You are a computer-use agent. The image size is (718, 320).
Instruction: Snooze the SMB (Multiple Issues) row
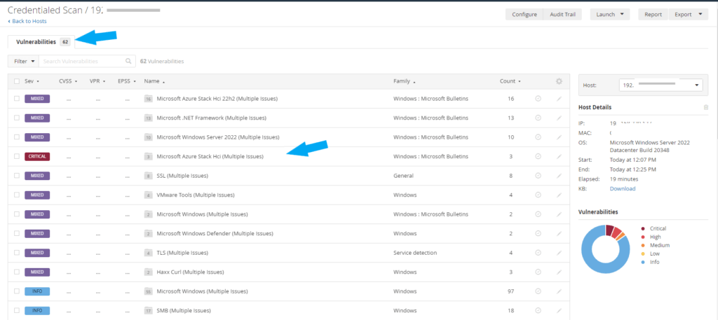pos(538,310)
